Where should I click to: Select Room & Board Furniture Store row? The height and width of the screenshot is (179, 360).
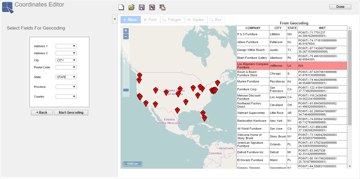point(292,73)
